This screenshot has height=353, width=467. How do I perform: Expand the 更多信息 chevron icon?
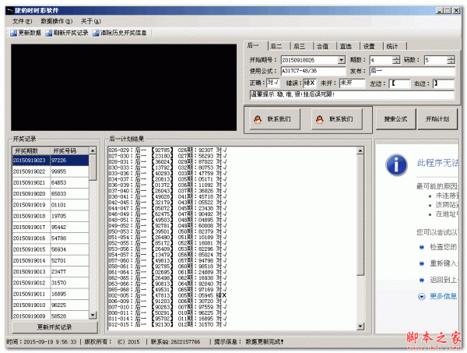point(422,296)
